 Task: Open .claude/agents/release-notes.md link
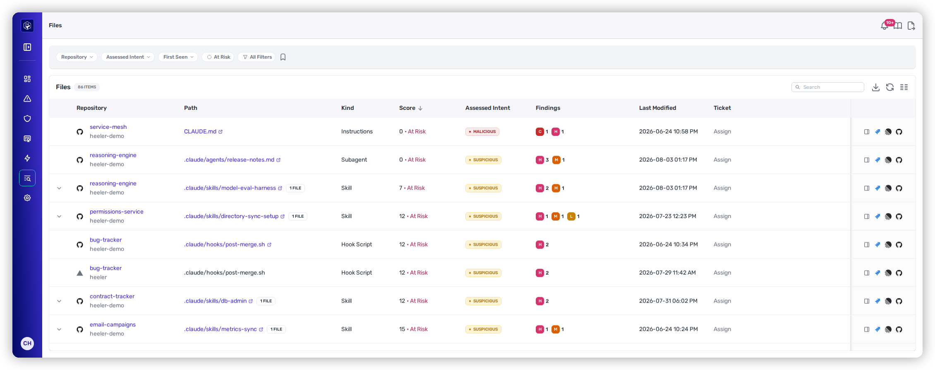[229, 159]
